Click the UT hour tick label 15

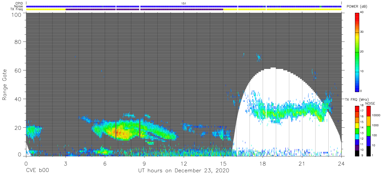click(223, 164)
